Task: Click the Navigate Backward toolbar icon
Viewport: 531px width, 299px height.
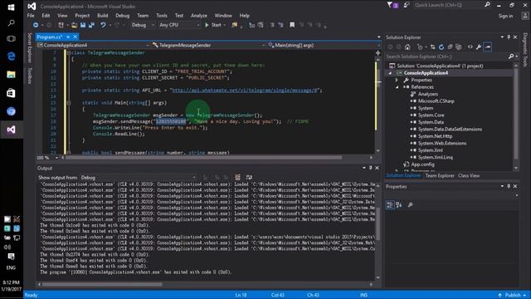Action: click(36, 25)
